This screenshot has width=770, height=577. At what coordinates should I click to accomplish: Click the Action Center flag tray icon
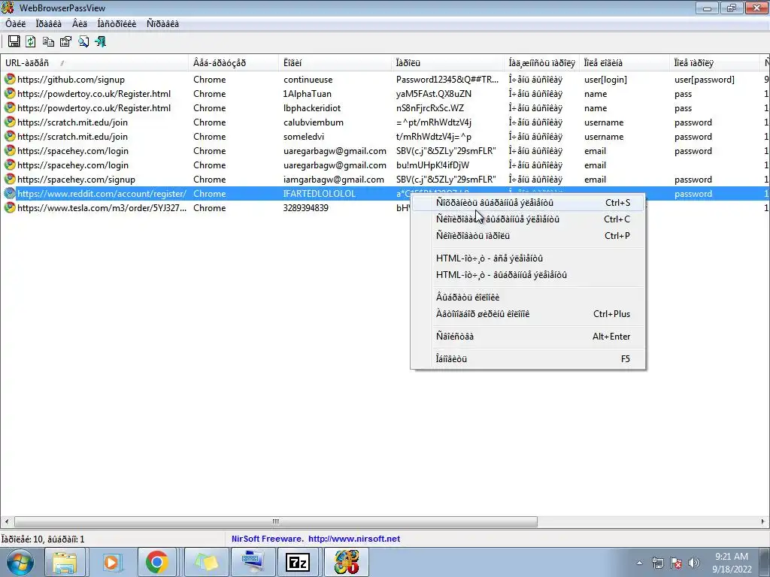[676, 563]
